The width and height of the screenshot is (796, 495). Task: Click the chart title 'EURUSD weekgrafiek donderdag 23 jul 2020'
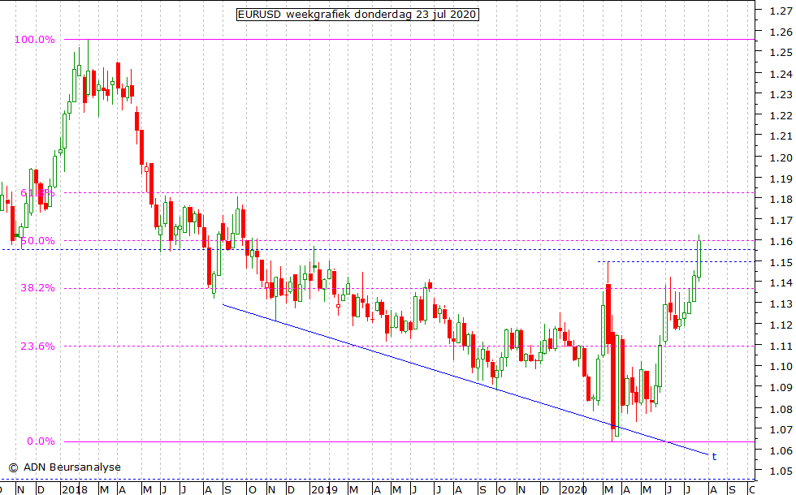click(357, 15)
